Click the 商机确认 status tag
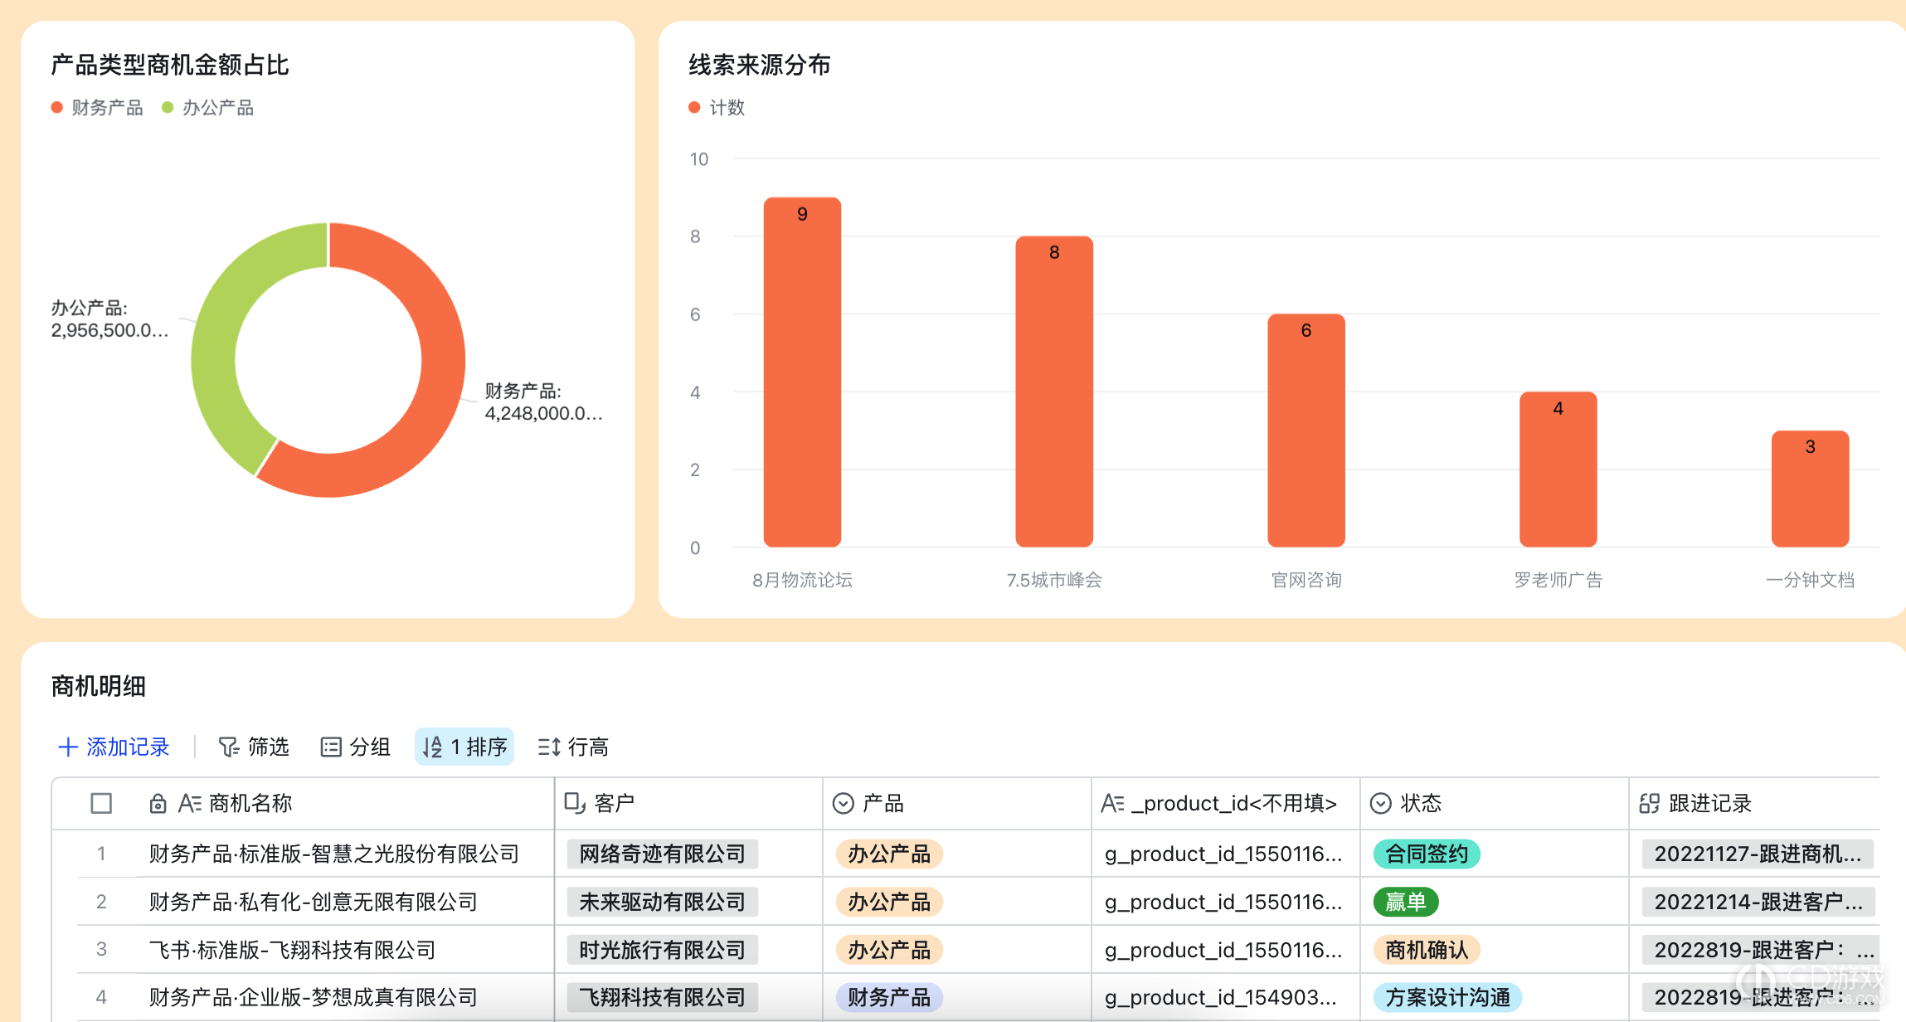 [x=1427, y=951]
